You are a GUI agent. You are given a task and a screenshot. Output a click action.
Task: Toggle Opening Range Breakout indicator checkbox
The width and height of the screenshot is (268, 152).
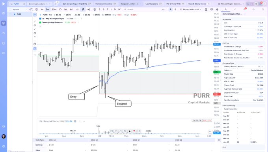(x=40, y=23)
